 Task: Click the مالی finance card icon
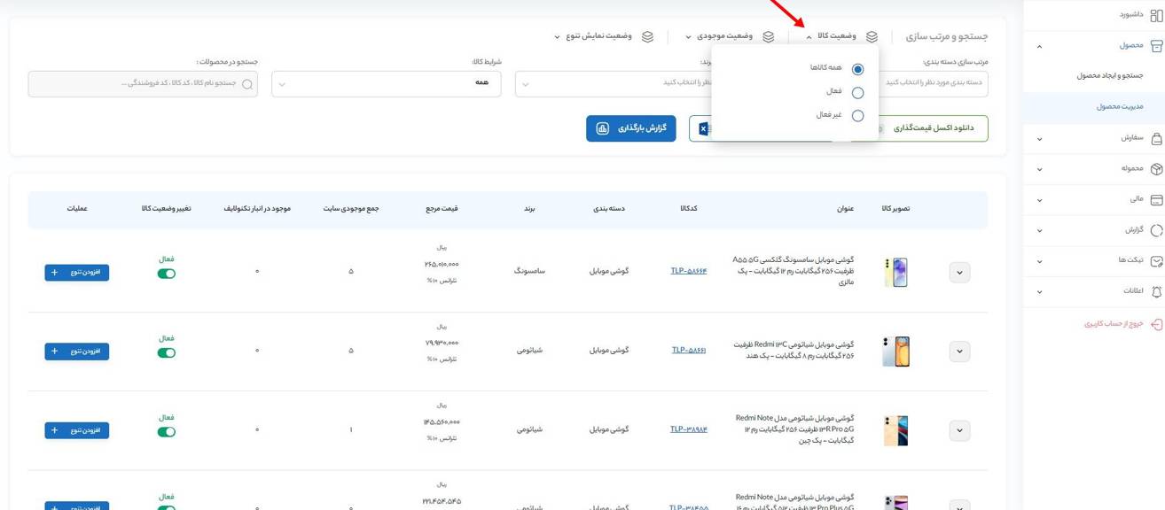coord(1156,200)
